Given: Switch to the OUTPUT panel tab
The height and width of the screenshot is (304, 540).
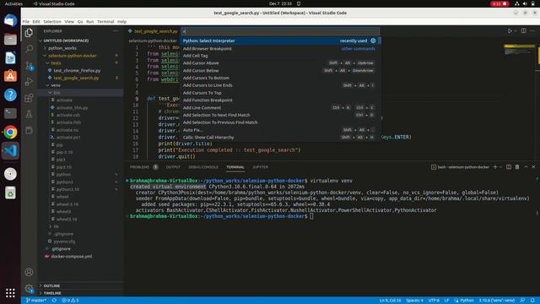Looking at the screenshot, I should (173, 167).
